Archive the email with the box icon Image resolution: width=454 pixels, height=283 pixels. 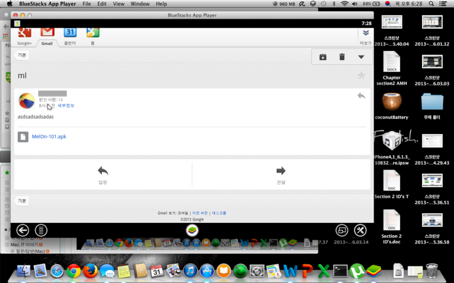(323, 57)
